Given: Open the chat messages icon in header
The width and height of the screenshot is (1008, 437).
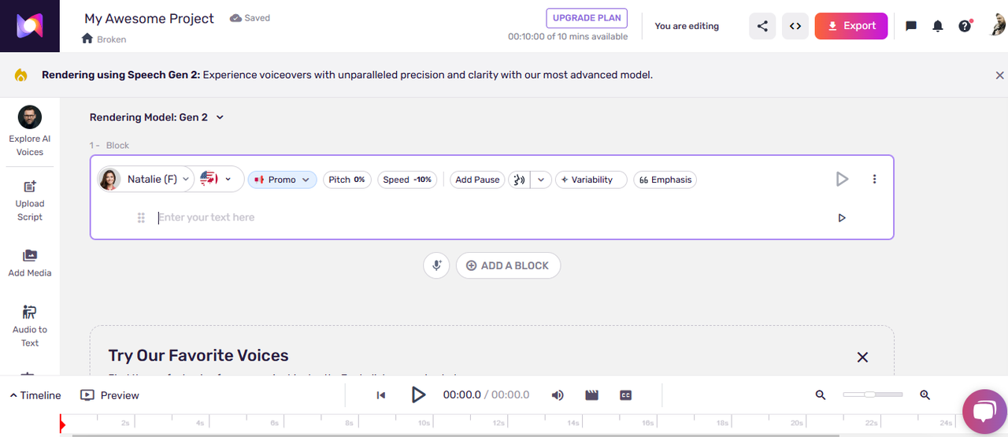Looking at the screenshot, I should click(x=911, y=26).
